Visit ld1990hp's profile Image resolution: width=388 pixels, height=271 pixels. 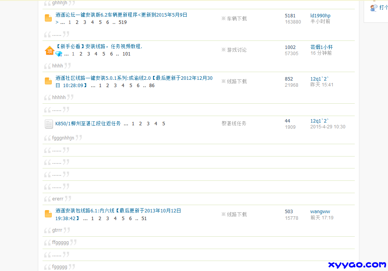click(x=320, y=15)
